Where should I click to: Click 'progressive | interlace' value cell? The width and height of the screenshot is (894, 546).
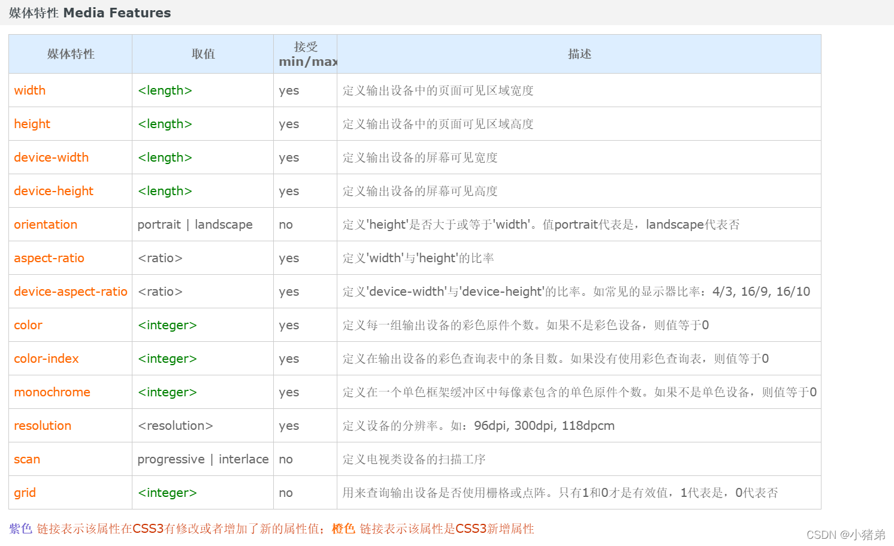pyautogui.click(x=203, y=459)
